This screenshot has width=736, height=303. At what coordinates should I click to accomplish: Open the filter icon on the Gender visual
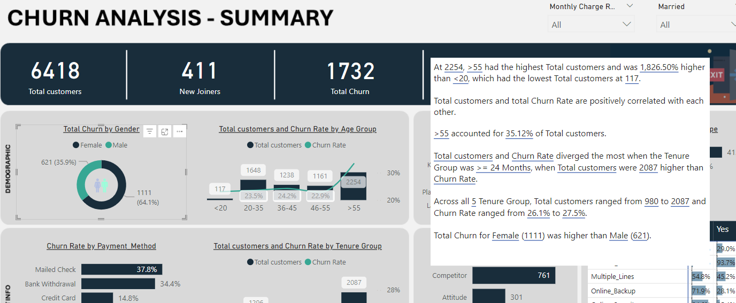pyautogui.click(x=150, y=131)
